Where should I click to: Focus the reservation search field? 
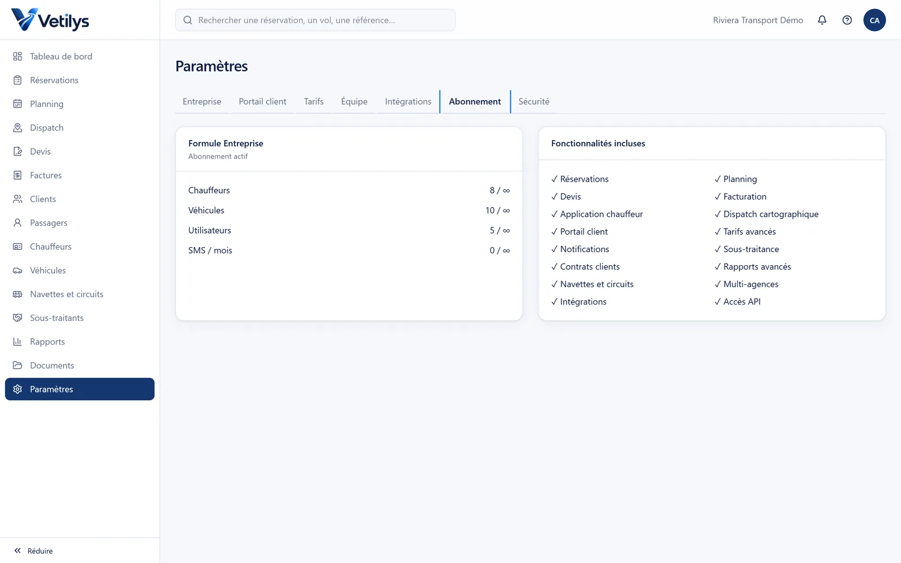[315, 20]
